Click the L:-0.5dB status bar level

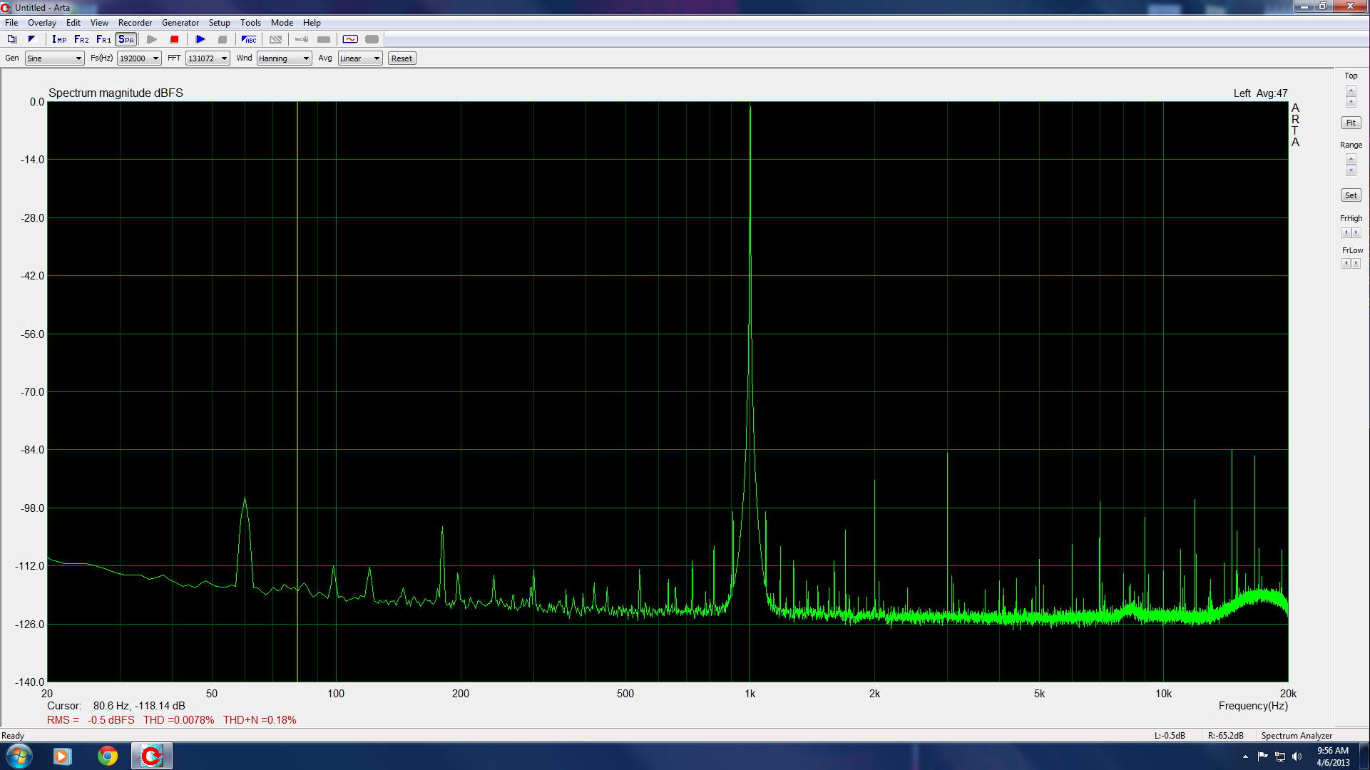(x=1170, y=736)
